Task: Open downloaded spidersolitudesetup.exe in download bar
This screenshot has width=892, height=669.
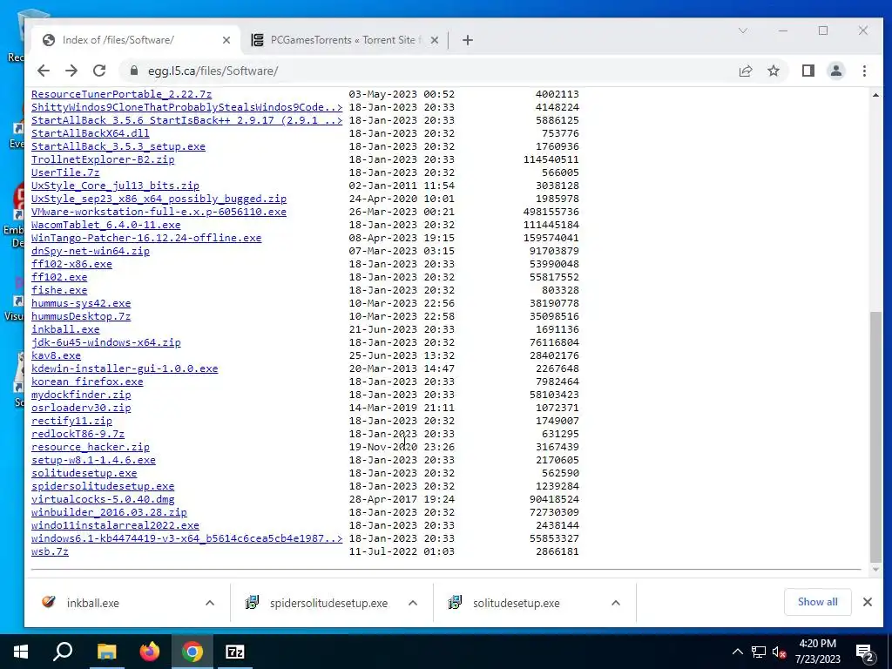Action: [328, 603]
